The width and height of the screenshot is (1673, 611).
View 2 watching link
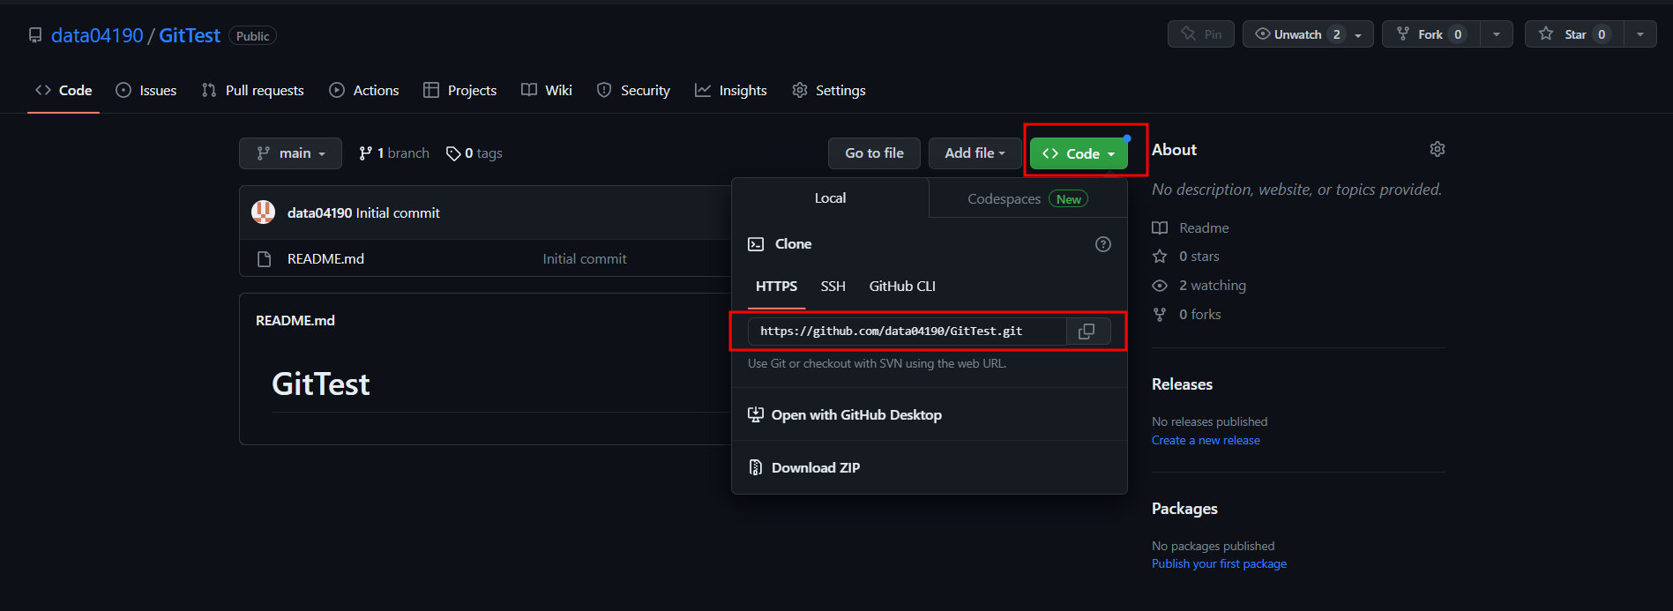click(1199, 286)
